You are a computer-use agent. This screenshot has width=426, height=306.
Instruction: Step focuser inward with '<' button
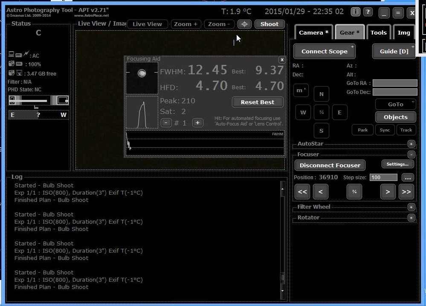pos(321,192)
